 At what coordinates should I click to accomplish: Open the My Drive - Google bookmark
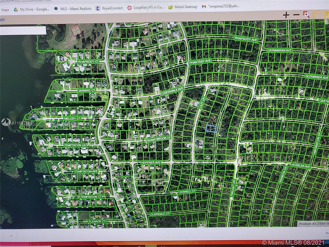32,9
